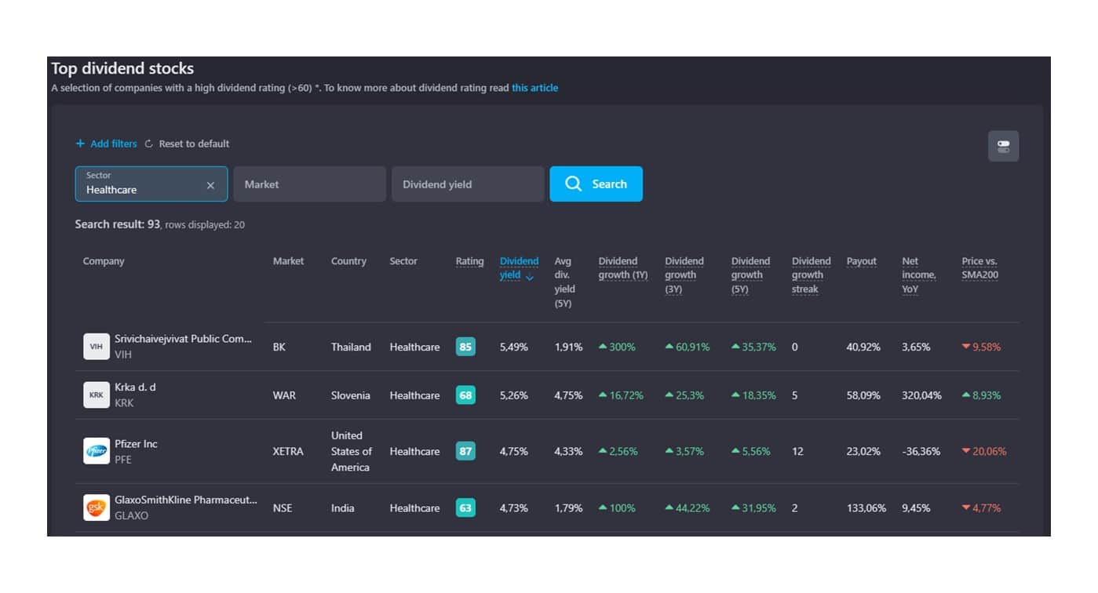Open the 'this article' link
Viewport: 1098px width, 593px height.
click(534, 88)
